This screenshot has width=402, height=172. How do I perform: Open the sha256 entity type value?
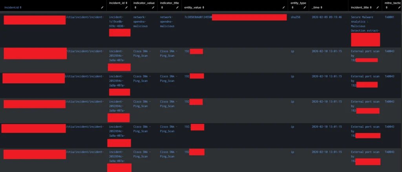pos(295,17)
